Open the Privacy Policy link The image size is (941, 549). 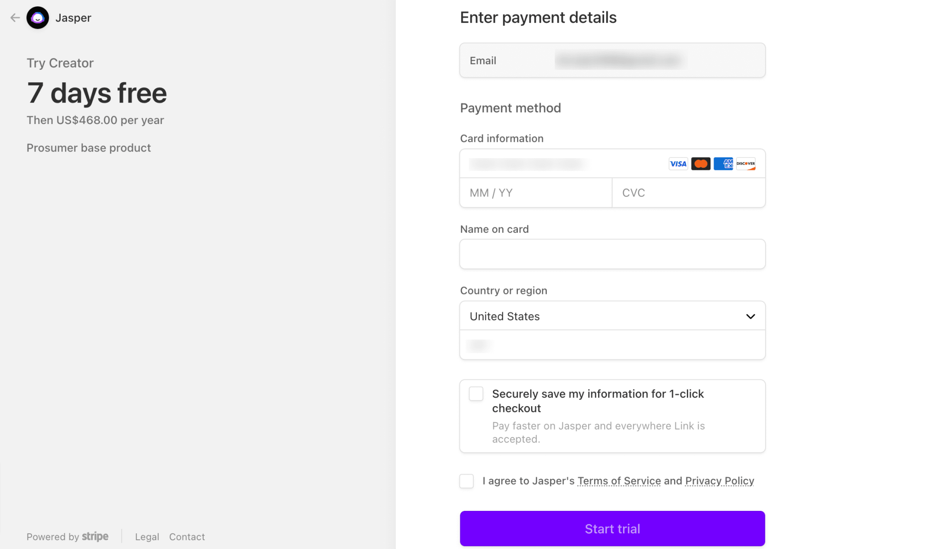point(720,481)
